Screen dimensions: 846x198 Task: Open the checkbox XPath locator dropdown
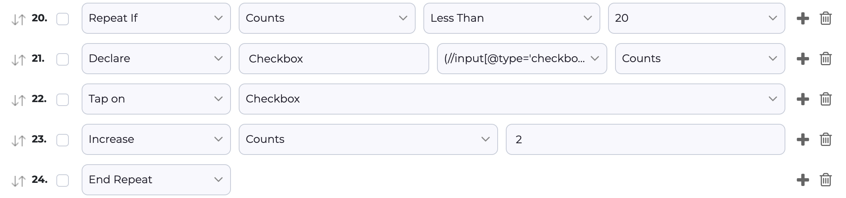click(521, 59)
